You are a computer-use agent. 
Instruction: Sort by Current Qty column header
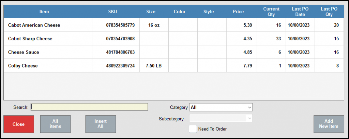pyautogui.click(x=271, y=12)
